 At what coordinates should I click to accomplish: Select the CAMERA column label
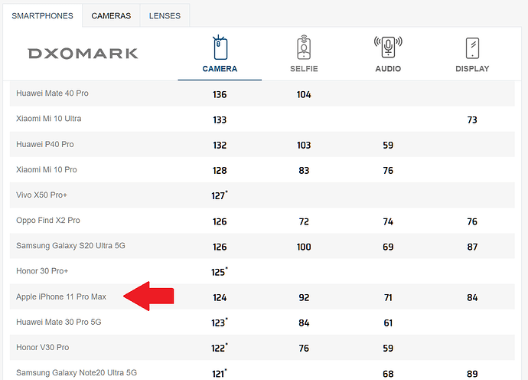[220, 69]
